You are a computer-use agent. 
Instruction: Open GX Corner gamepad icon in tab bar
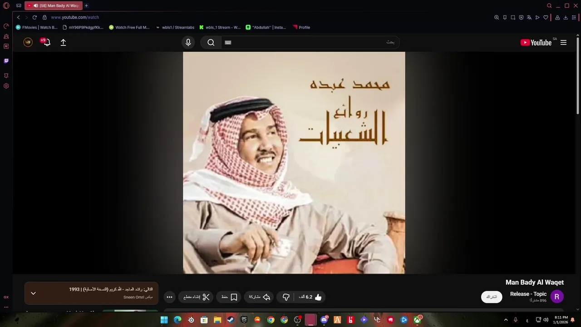click(19, 5)
